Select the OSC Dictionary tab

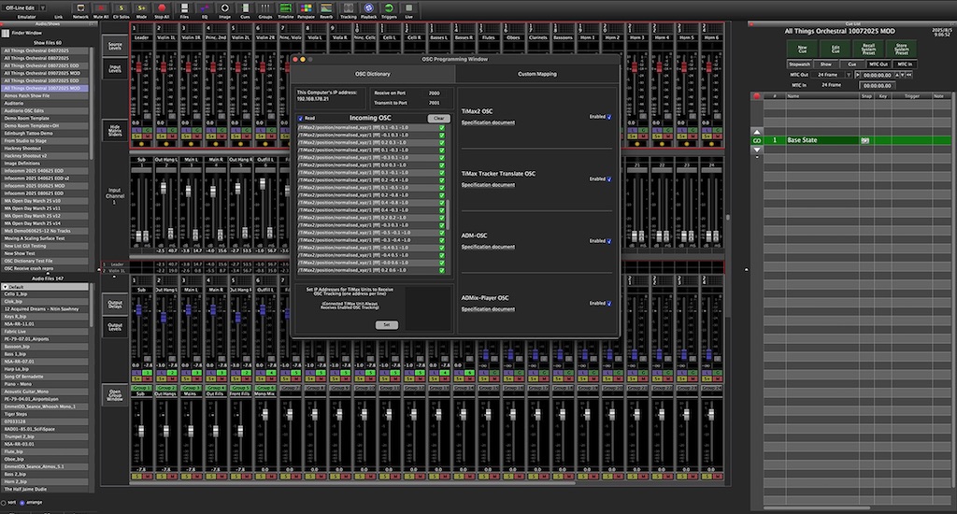pyautogui.click(x=372, y=72)
